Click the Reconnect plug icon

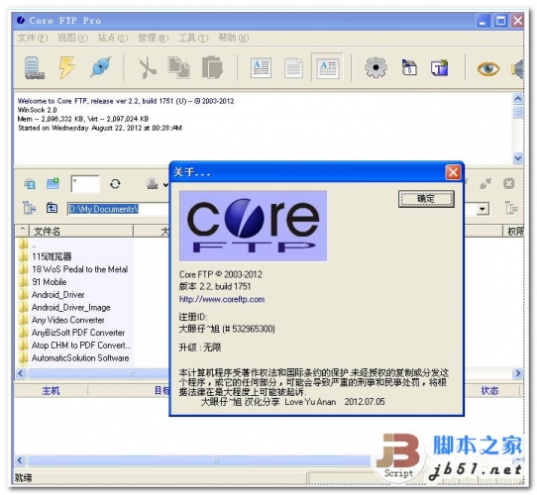click(x=101, y=67)
